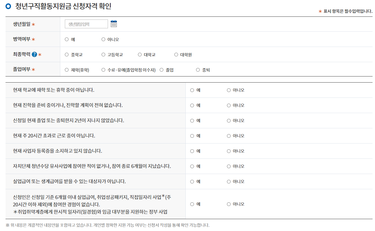
Task: Answer 예 for 주 20시간 초과 근로
Action: pos(192,136)
